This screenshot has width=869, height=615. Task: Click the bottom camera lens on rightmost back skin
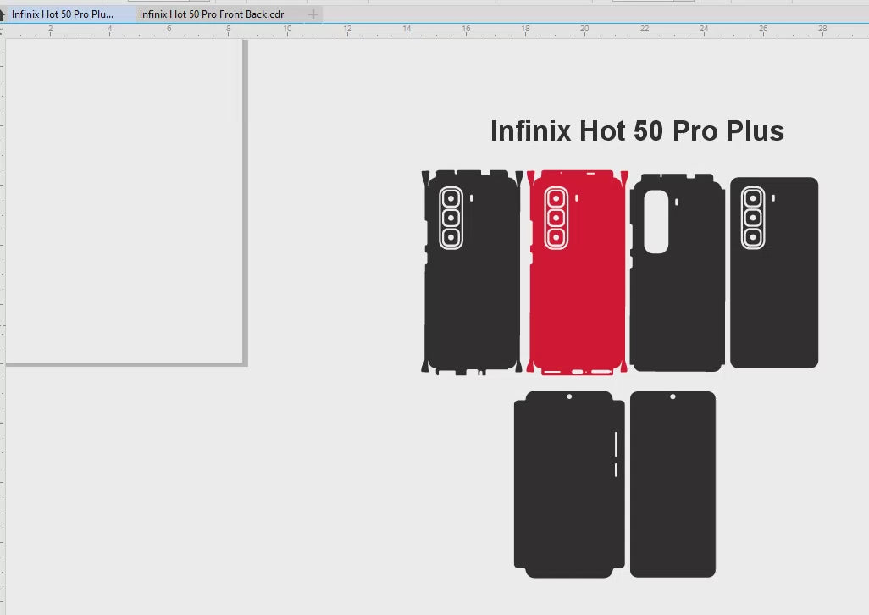(753, 236)
